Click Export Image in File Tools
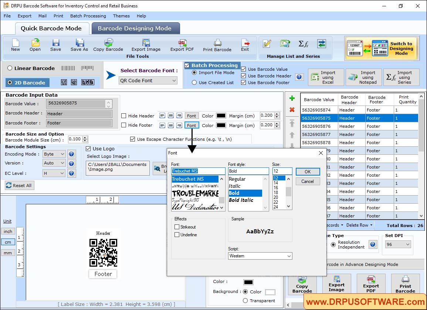The height and width of the screenshot is (310, 427). 146,45
